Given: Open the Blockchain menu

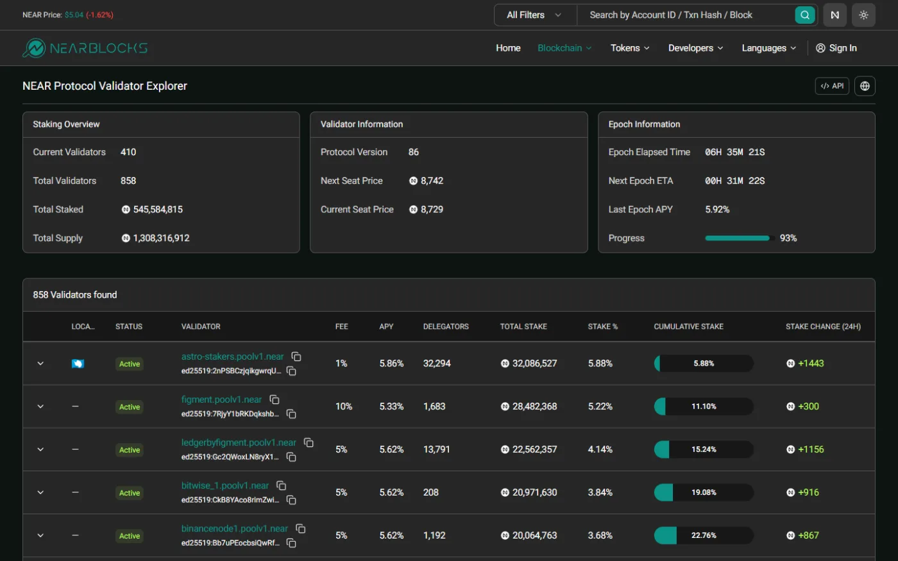Looking at the screenshot, I should 564,48.
